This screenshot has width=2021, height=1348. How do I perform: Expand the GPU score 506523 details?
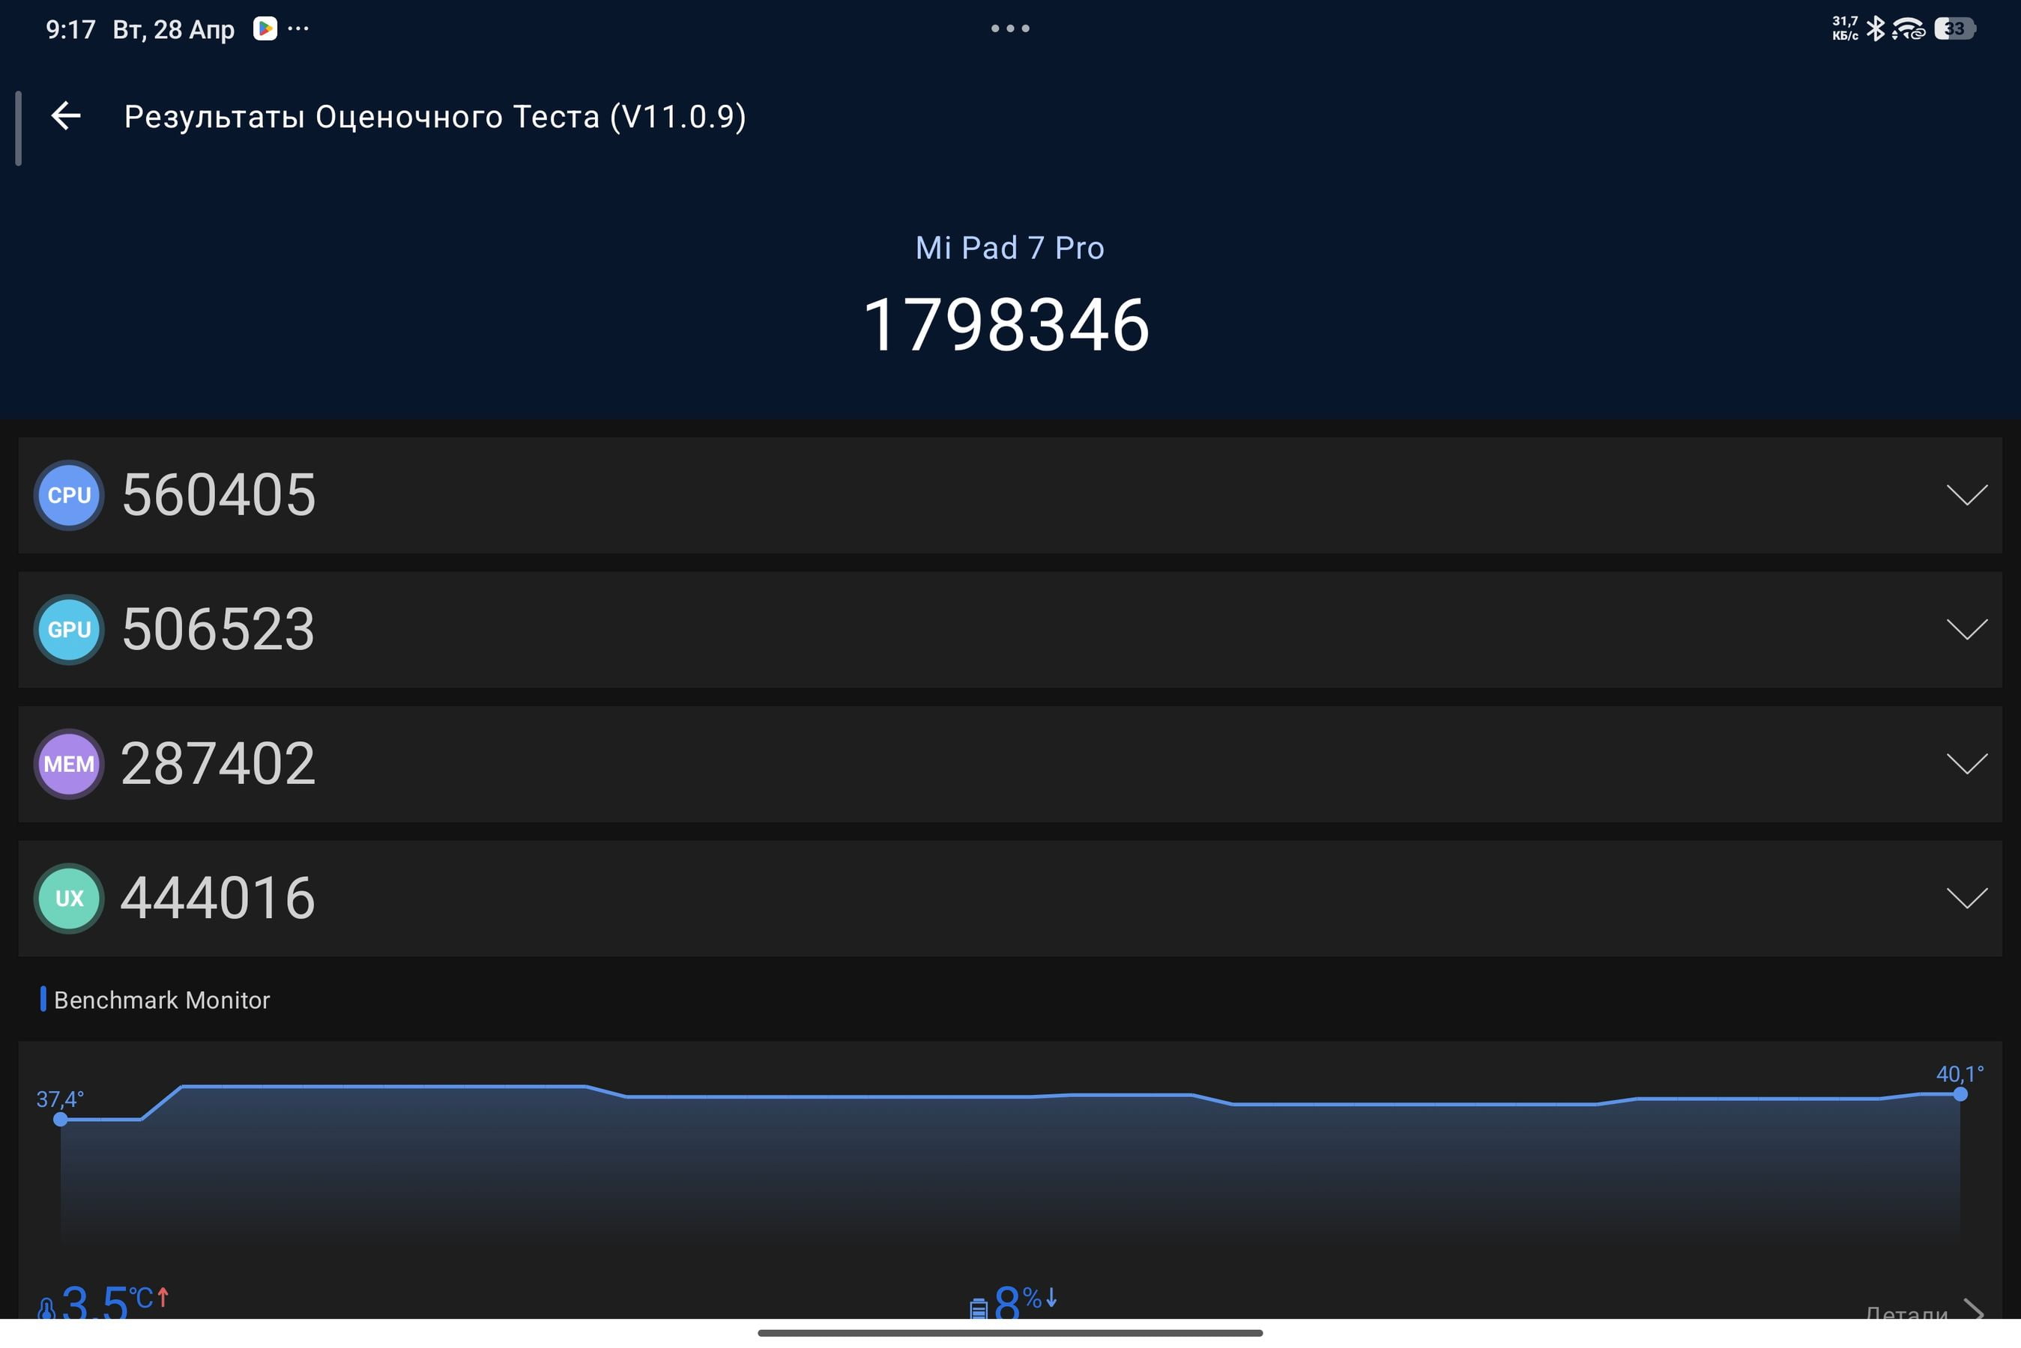[x=1967, y=629]
